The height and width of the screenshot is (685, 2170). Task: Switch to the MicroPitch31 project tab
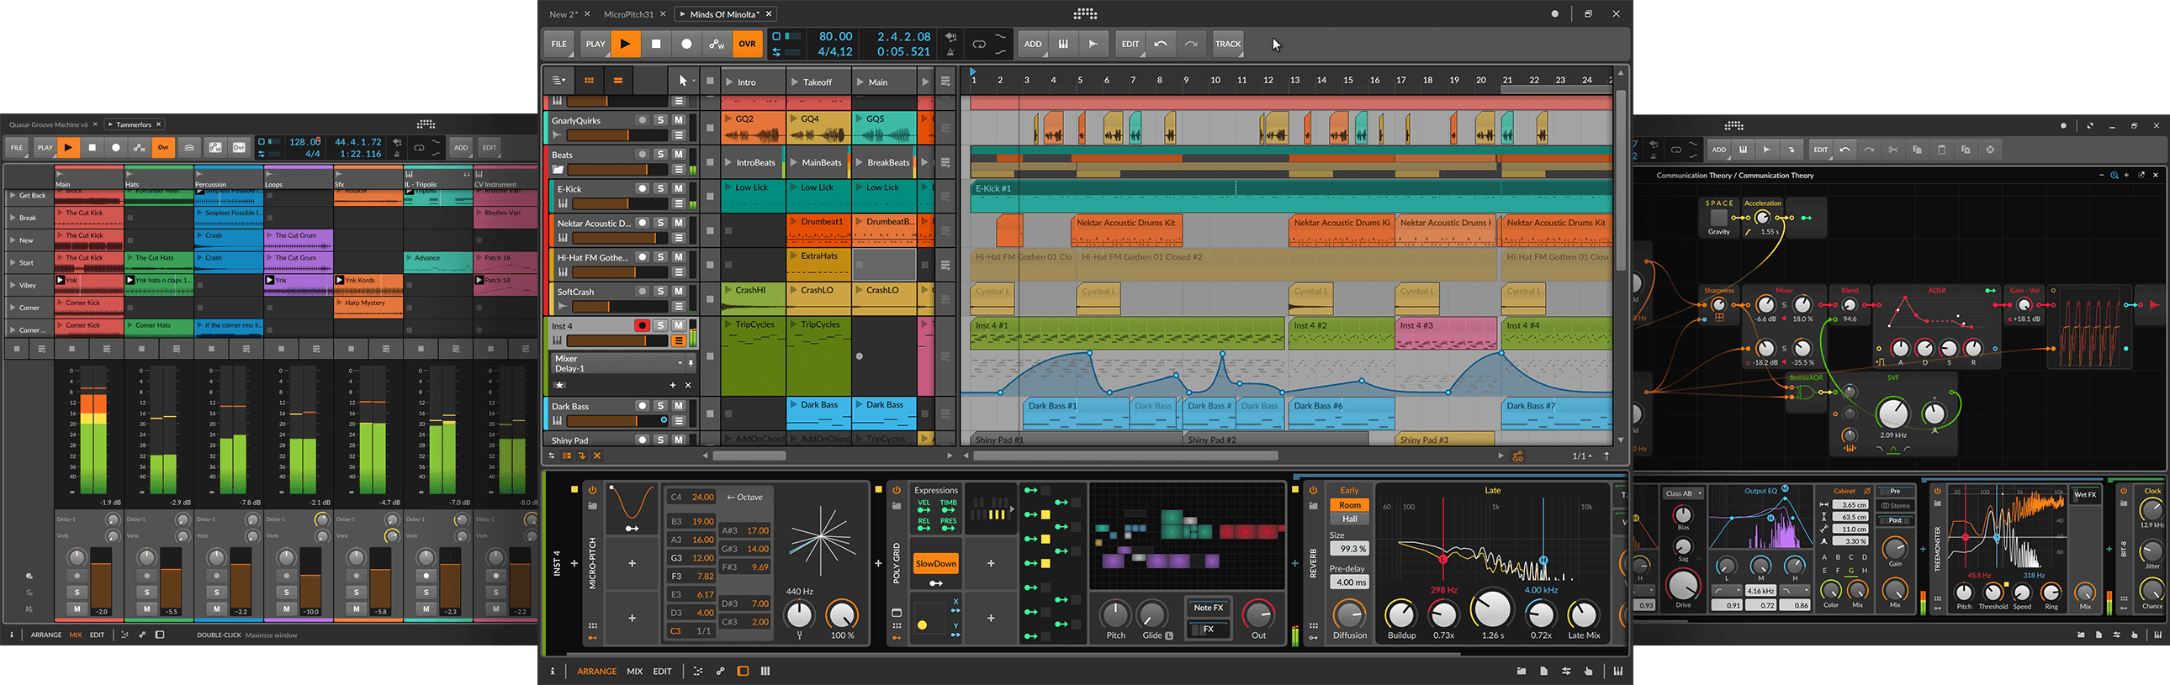[x=628, y=14]
